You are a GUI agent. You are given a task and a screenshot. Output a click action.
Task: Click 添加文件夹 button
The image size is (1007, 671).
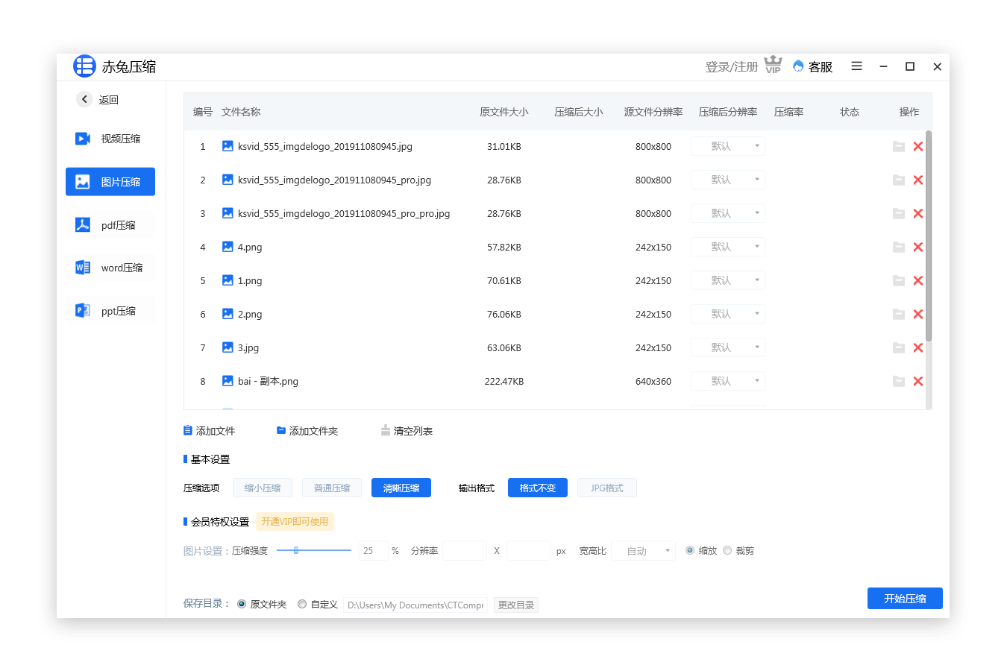click(x=307, y=431)
